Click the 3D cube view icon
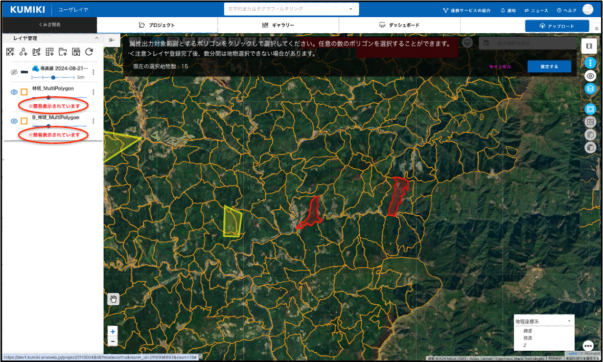 (x=590, y=148)
